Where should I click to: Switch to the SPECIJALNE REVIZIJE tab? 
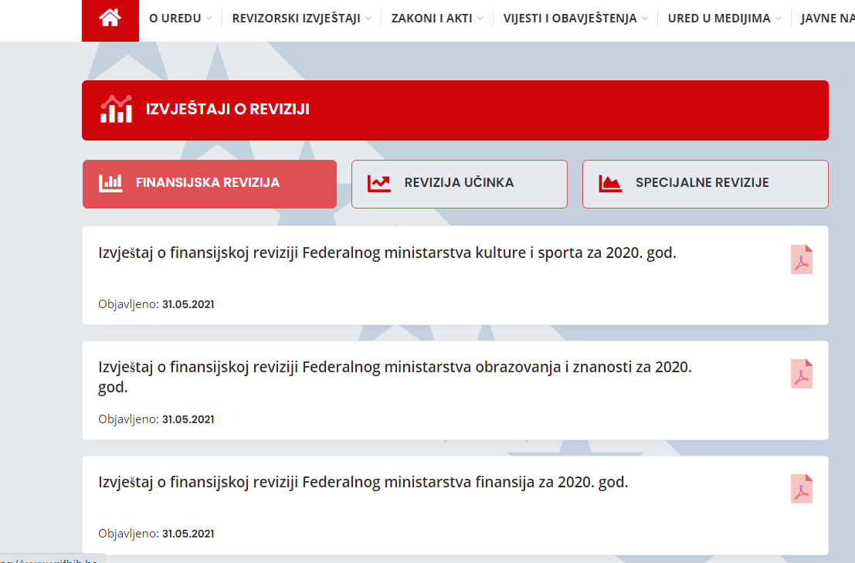(x=704, y=183)
